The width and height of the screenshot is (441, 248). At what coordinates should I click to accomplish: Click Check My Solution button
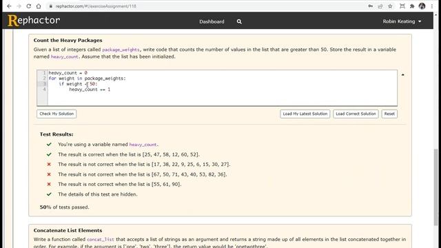(57, 114)
